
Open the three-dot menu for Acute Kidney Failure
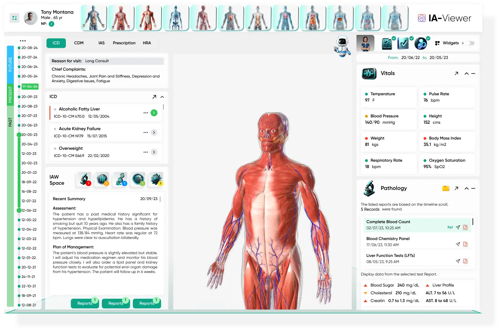point(146,132)
